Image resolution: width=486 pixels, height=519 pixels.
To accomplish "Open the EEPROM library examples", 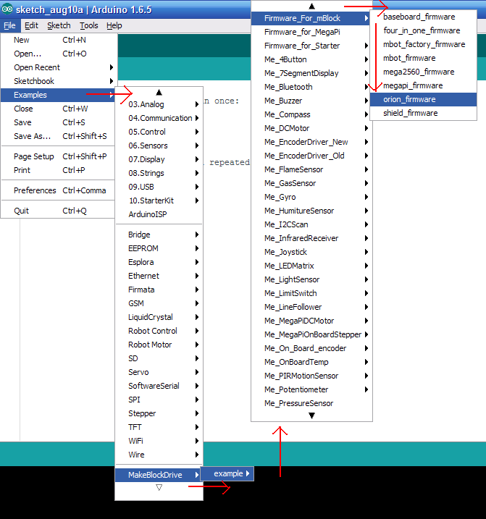I will click(x=159, y=248).
